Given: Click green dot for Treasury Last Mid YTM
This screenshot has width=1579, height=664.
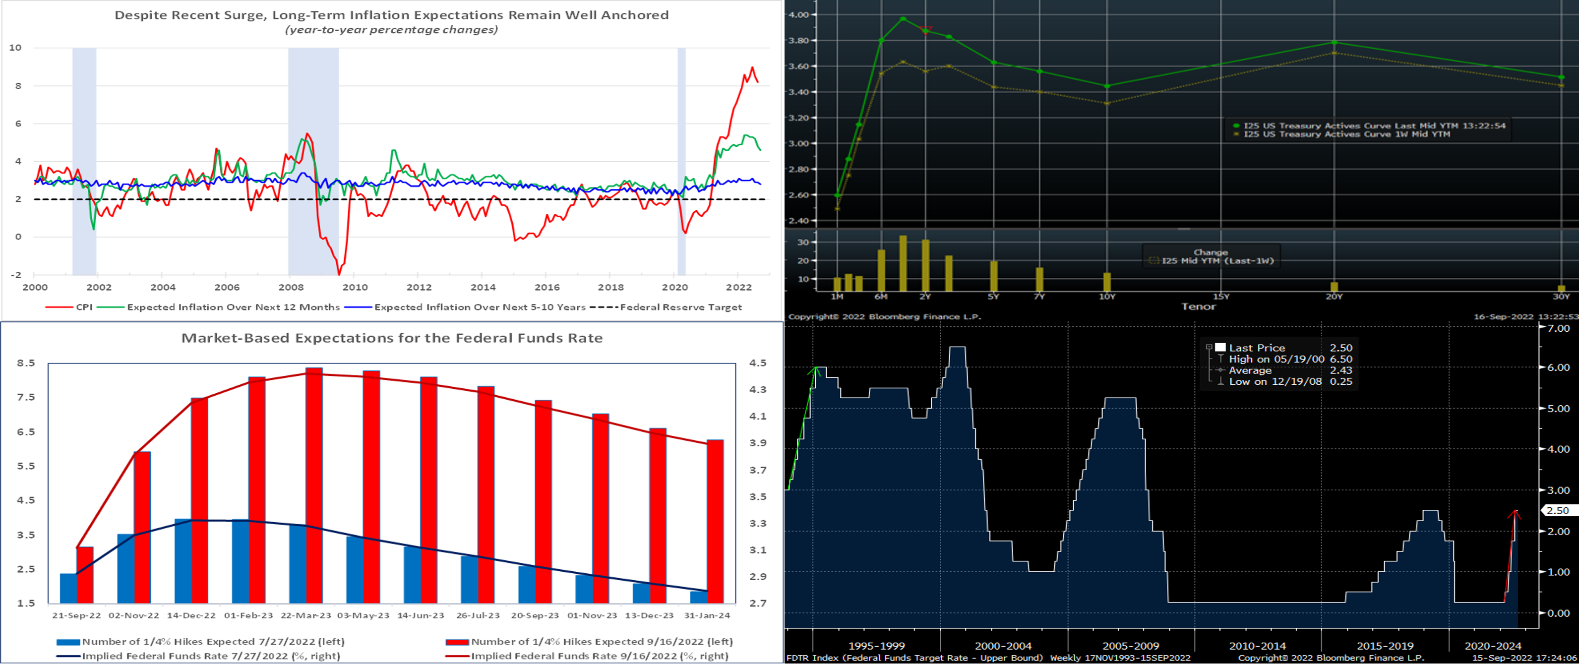Looking at the screenshot, I should pos(1236,125).
